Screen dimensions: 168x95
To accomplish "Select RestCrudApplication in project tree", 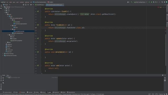I will click(18, 33).
